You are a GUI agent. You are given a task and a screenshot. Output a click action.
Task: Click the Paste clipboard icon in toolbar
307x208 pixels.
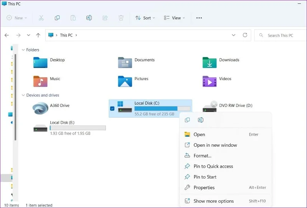[x=73, y=18]
